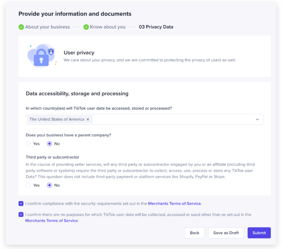
Task: Toggle the no other purposes confirmation checkbox
Action: coord(21,215)
